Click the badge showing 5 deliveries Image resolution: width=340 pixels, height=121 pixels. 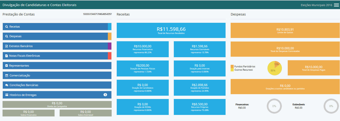(x=105, y=95)
